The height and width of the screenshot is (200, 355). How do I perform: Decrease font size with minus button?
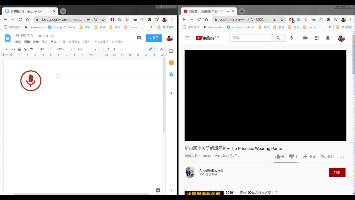tap(101, 49)
